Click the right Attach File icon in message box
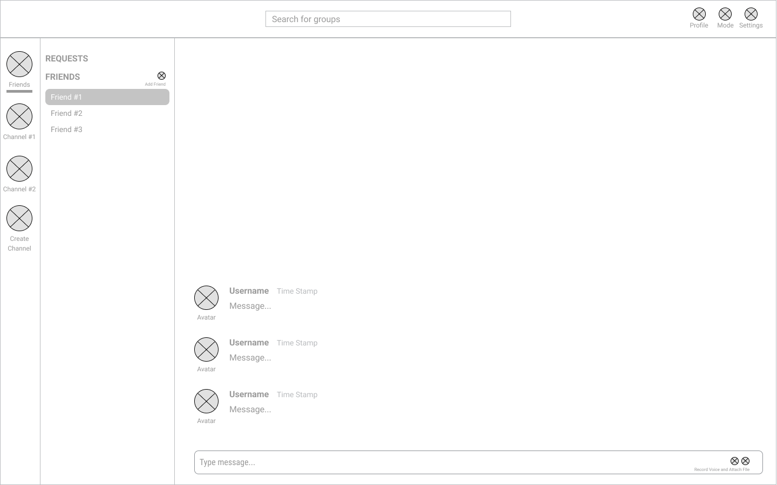This screenshot has height=485, width=777. 745,461
